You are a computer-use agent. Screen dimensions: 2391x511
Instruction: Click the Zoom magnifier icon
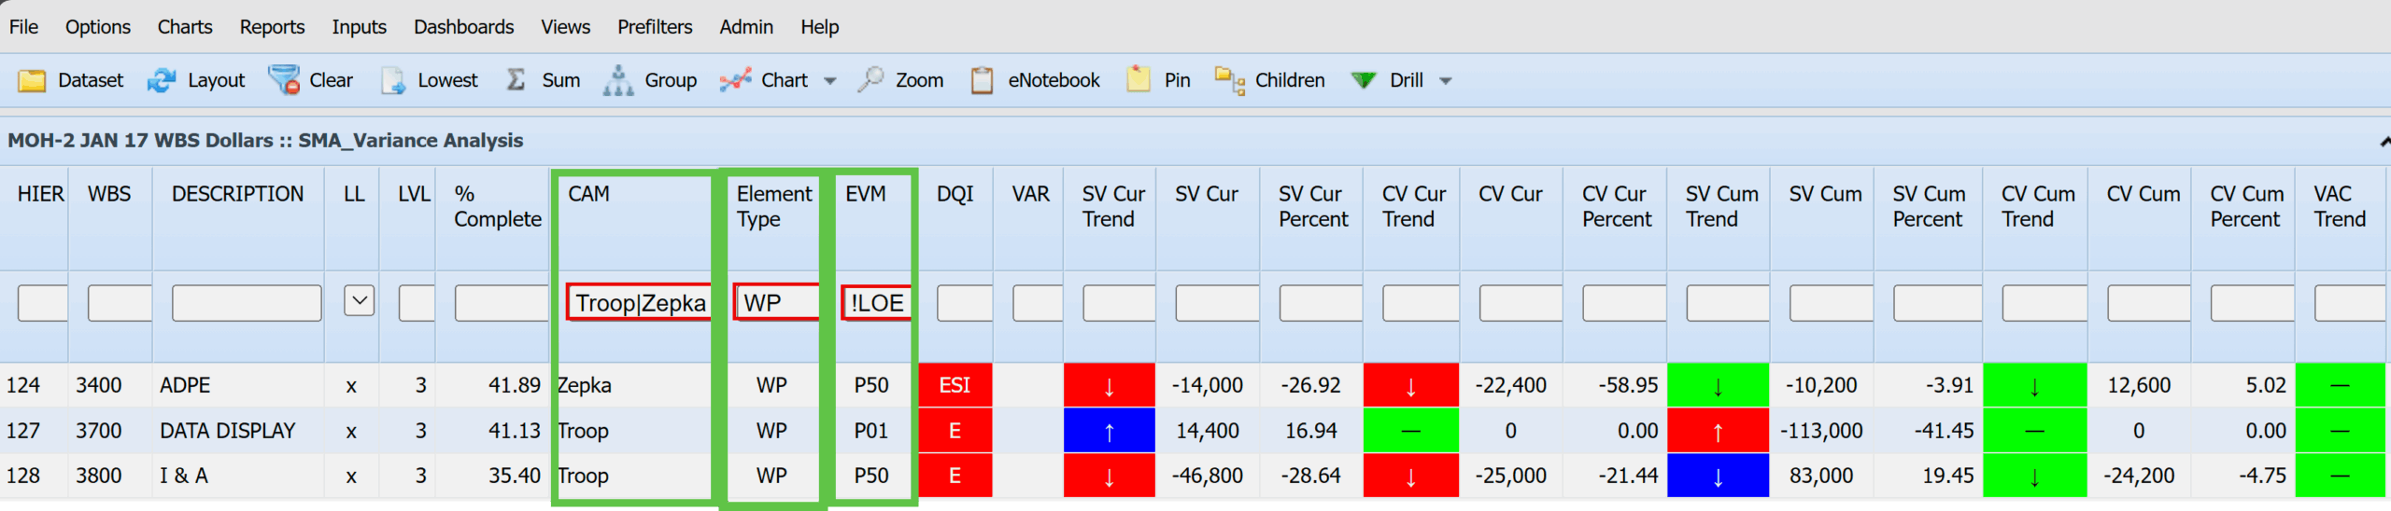tap(870, 80)
